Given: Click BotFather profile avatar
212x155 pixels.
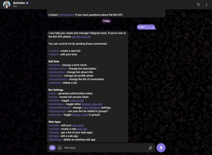Looking at the screenshot, I should click(x=7, y=5).
